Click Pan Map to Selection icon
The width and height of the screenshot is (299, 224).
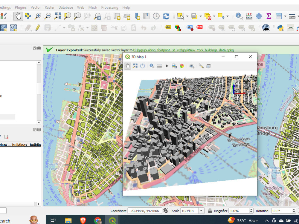(x=28, y=16)
